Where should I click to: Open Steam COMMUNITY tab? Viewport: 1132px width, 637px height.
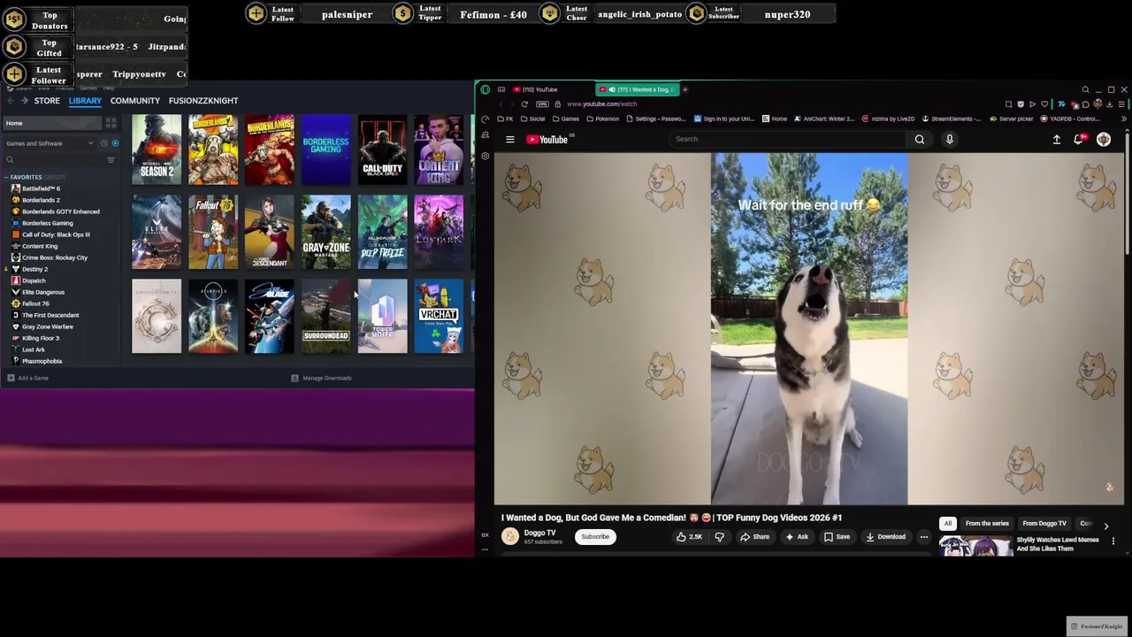click(x=135, y=101)
